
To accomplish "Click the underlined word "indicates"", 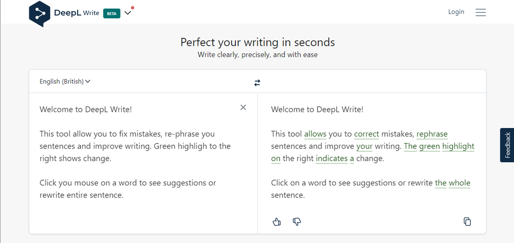I will (332, 158).
